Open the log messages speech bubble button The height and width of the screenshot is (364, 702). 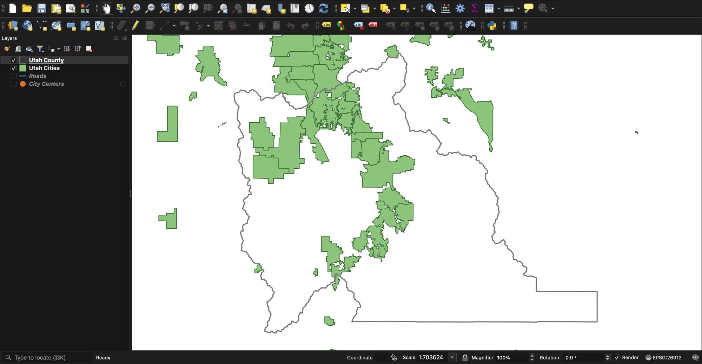coord(695,358)
